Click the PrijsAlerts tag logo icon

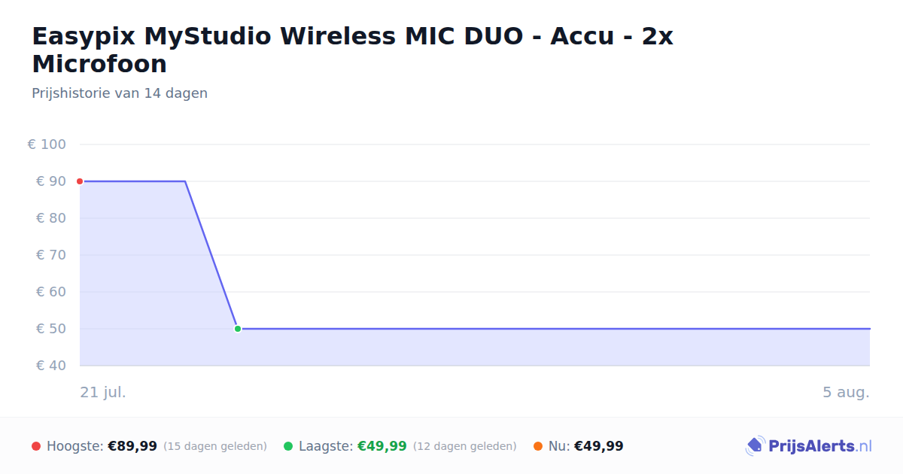755,446
